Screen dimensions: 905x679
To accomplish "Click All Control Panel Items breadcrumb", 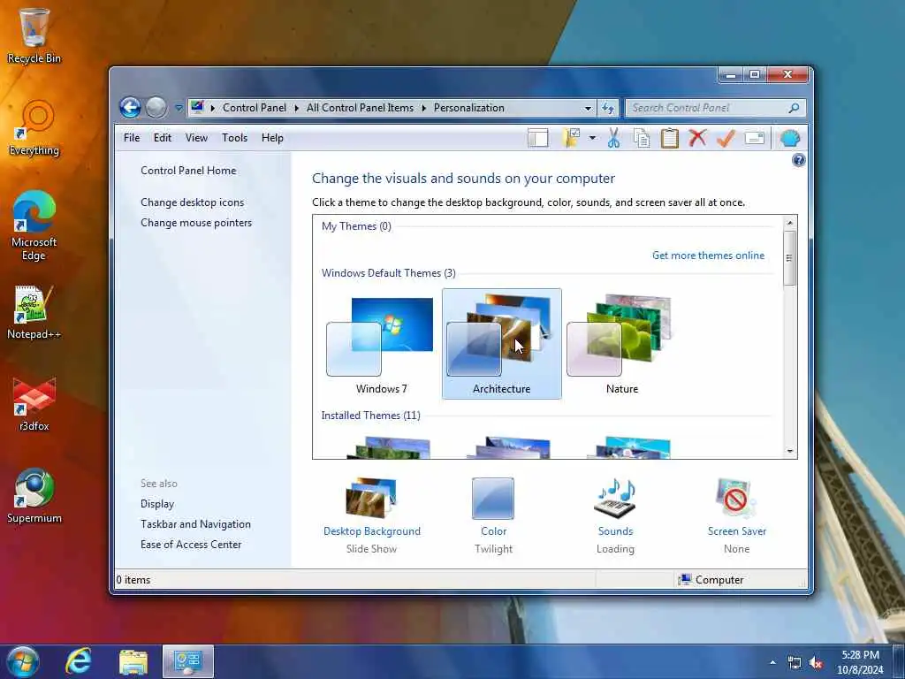I will click(x=361, y=108).
